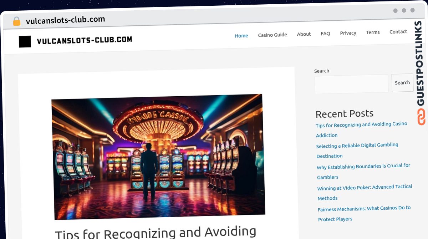Click the address bar URL text
This screenshot has width=428, height=239.
[66, 20]
